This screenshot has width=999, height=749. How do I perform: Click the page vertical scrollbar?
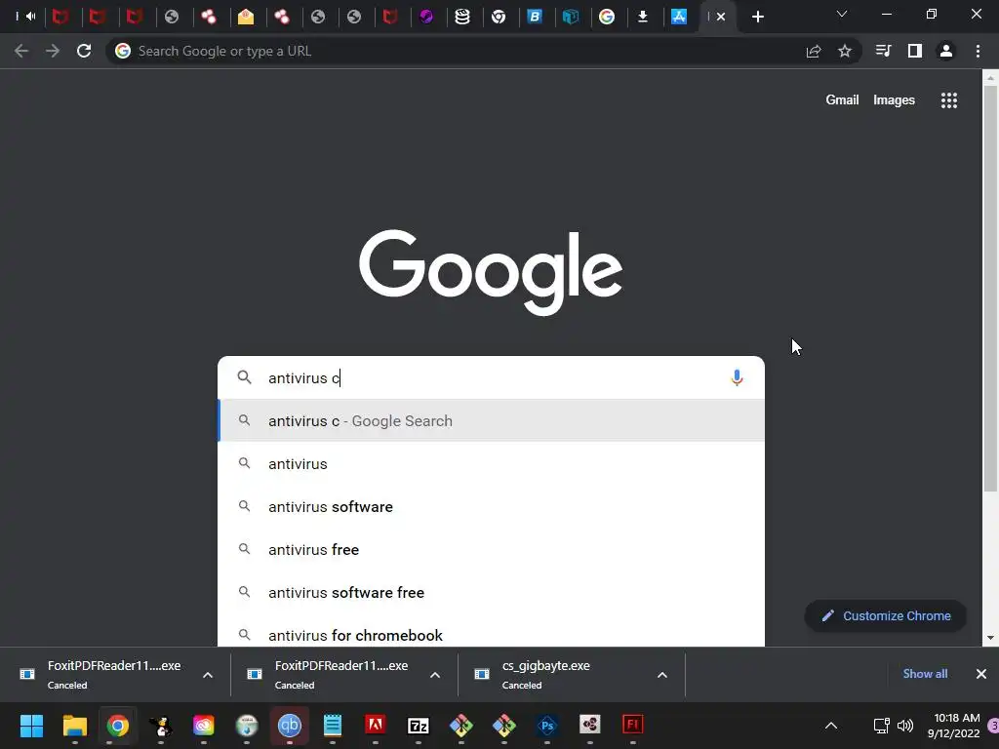point(990,289)
